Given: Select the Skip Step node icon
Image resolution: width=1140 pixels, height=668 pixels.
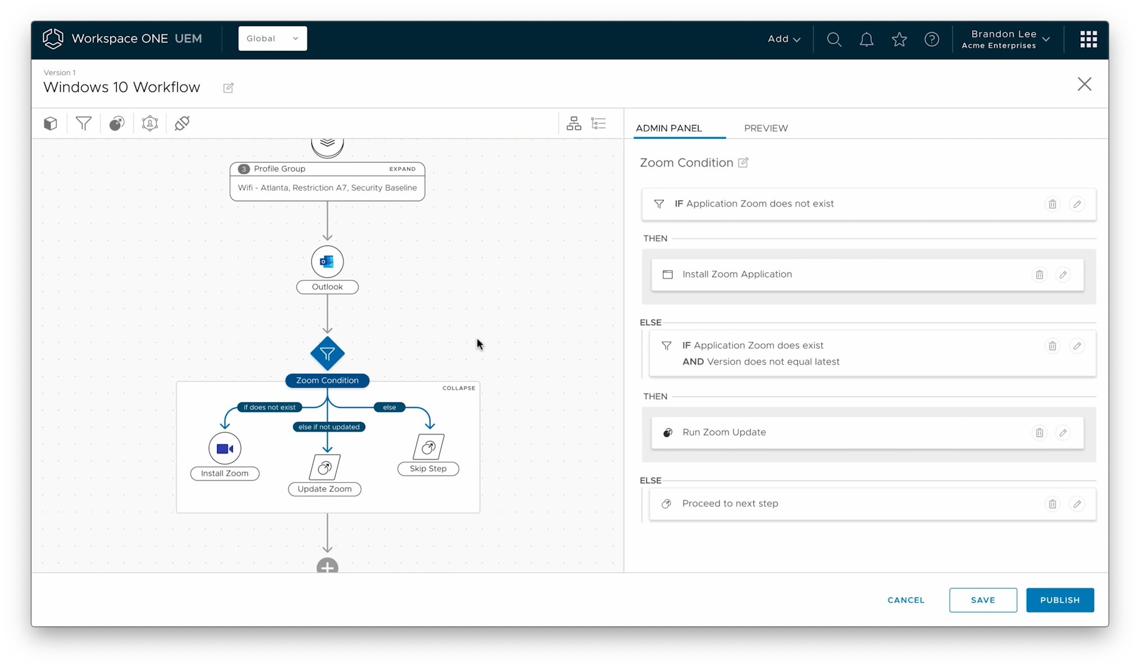Looking at the screenshot, I should coord(429,447).
